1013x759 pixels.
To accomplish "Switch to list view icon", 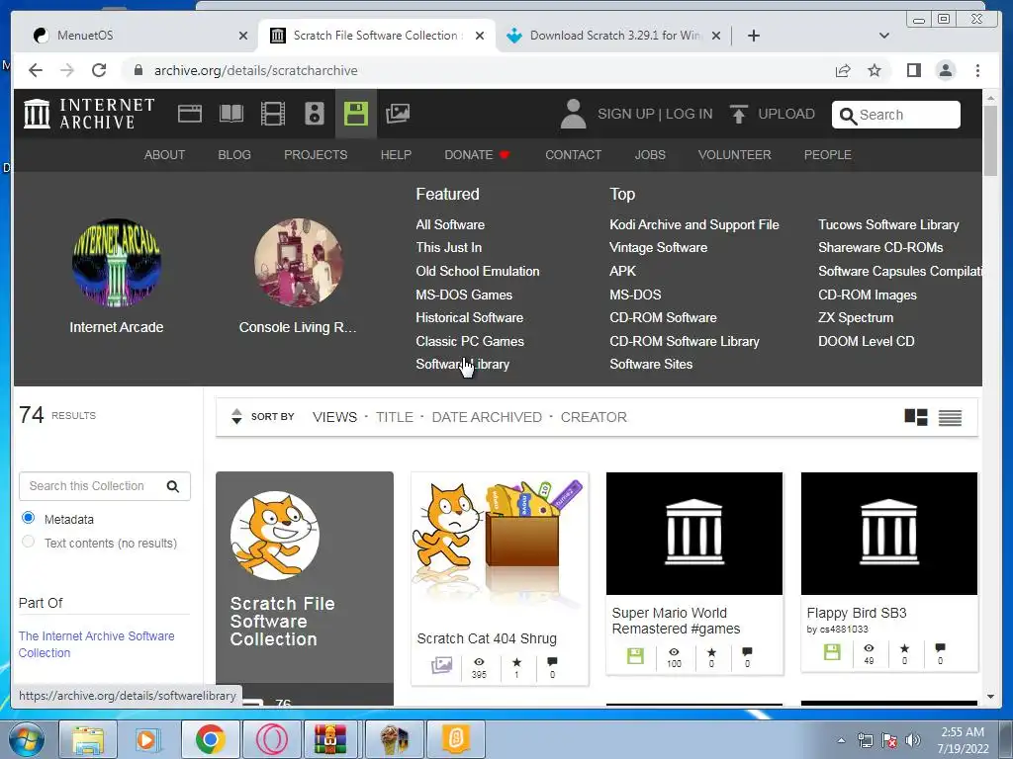I will pos(950,418).
